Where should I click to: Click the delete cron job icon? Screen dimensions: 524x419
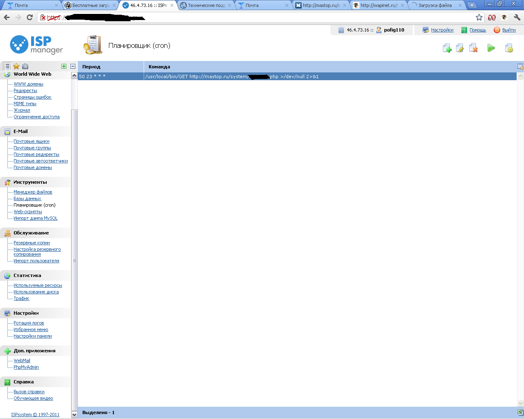[x=473, y=48]
